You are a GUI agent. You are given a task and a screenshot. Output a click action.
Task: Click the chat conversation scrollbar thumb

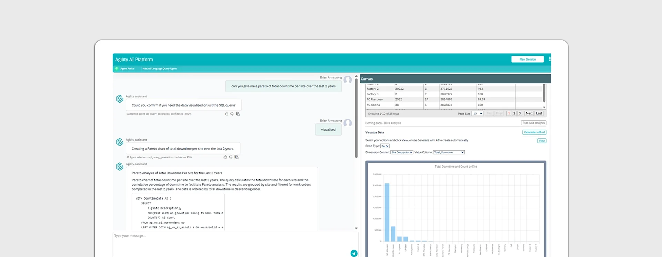(x=356, y=118)
